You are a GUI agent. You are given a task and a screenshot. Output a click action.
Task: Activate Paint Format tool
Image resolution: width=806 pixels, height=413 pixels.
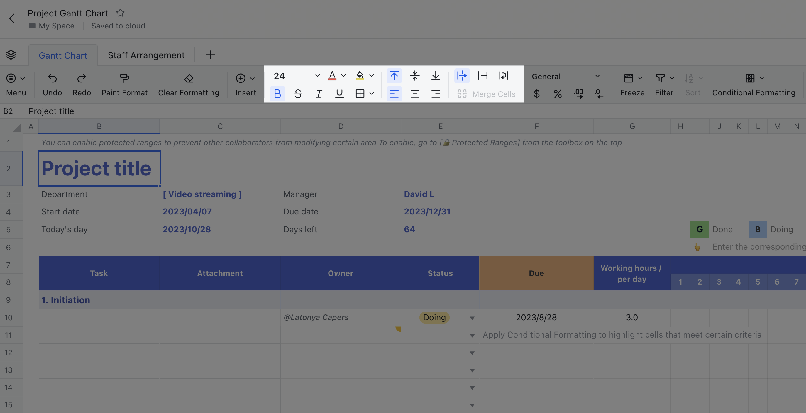124,78
